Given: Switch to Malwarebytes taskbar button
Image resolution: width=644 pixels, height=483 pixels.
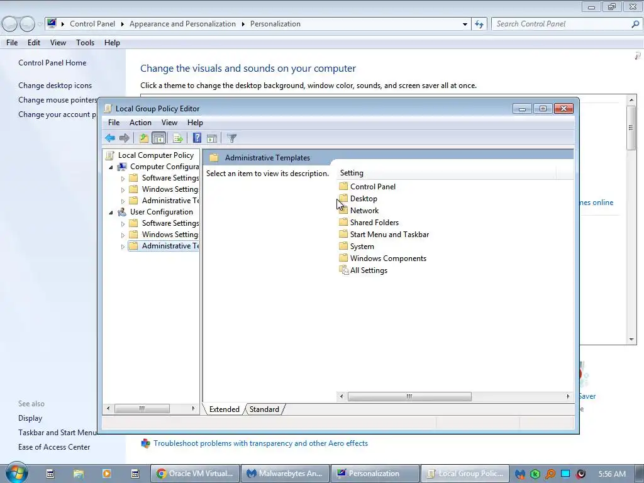Looking at the screenshot, I should [285, 474].
